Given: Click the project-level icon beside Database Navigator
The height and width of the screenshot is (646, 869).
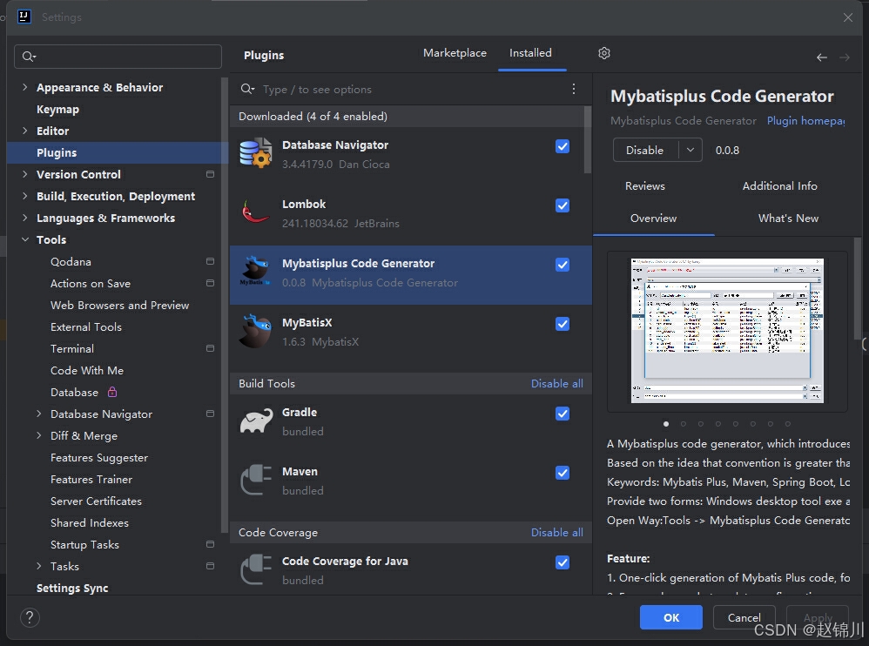Looking at the screenshot, I should point(210,414).
